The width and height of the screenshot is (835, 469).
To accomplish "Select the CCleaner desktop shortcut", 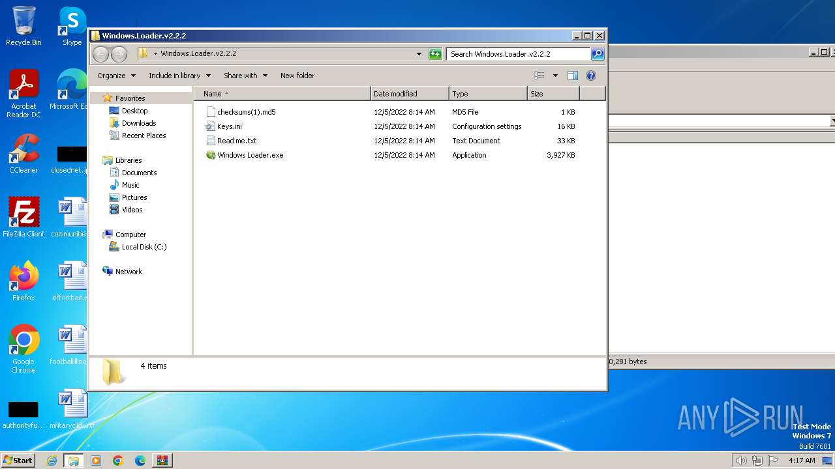I will (23, 153).
